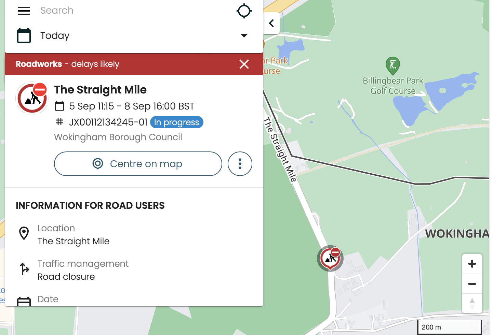Click the Billingbear Park Golf Course pin

pyautogui.click(x=393, y=65)
